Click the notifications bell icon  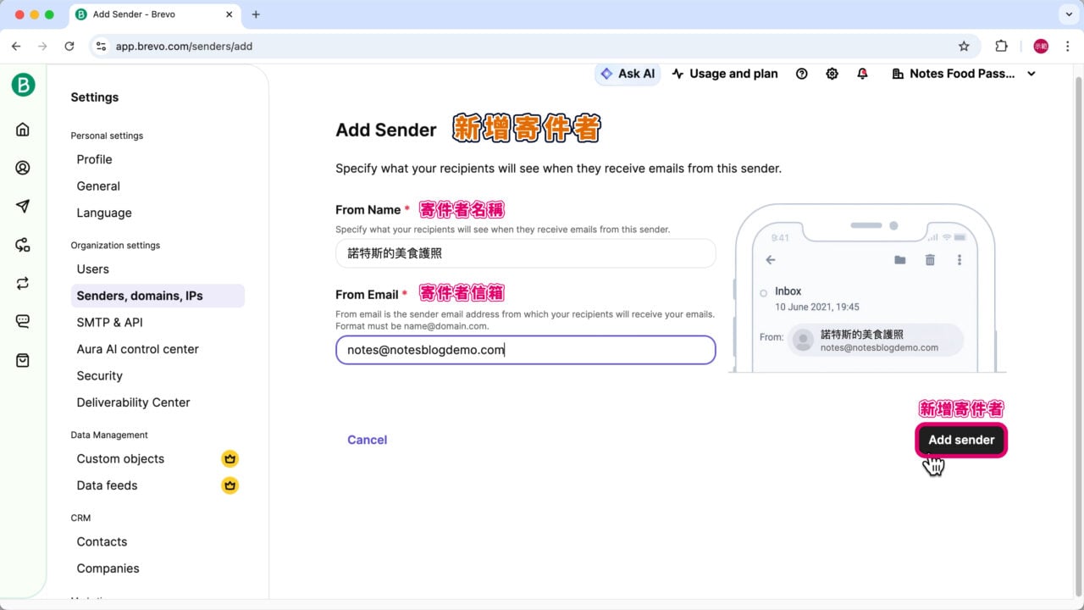pyautogui.click(x=862, y=74)
